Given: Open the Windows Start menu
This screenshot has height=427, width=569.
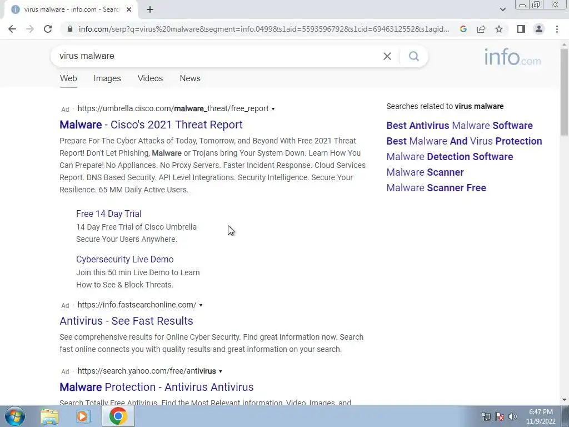Looking at the screenshot, I should pyautogui.click(x=15, y=416).
